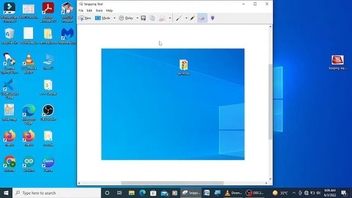The width and height of the screenshot is (352, 198).
Task: Click the taskbar search box
Action: (57, 193)
